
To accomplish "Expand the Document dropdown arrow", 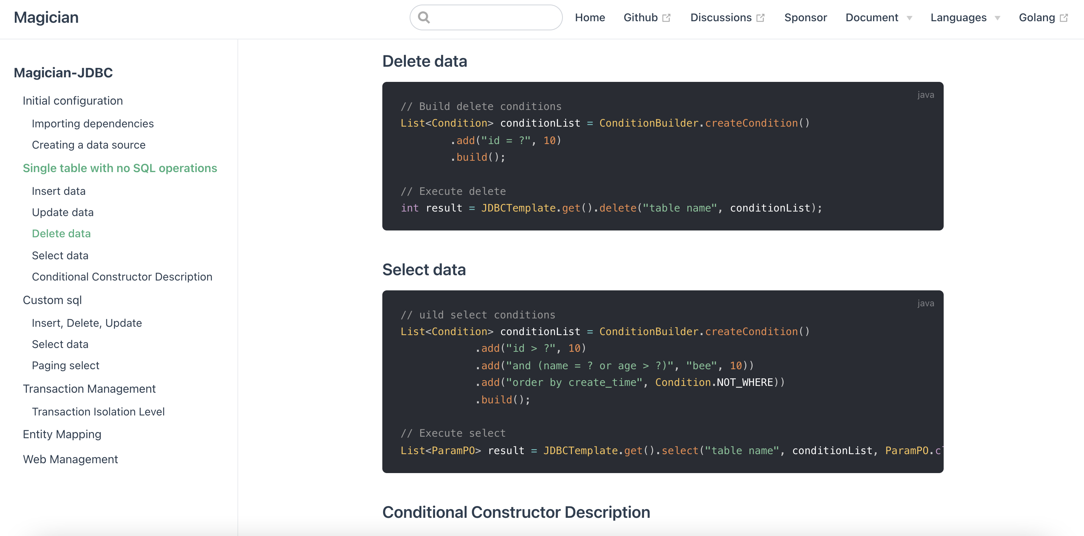I will point(910,18).
